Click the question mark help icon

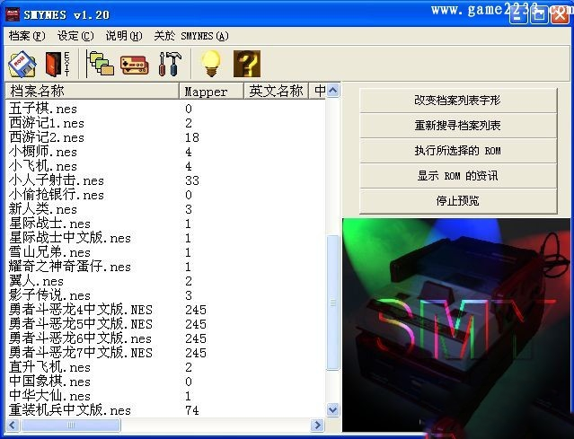point(247,64)
